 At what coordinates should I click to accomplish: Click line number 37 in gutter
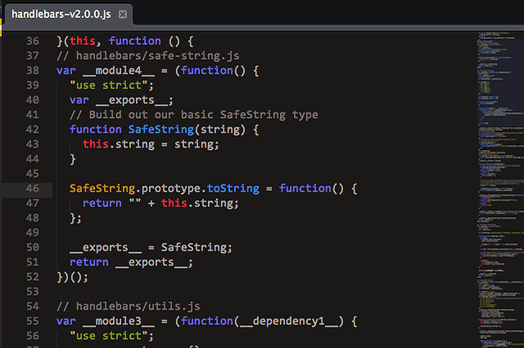click(x=33, y=56)
